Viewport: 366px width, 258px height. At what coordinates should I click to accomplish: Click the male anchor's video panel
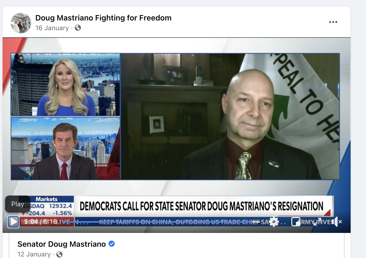pyautogui.click(x=66, y=148)
